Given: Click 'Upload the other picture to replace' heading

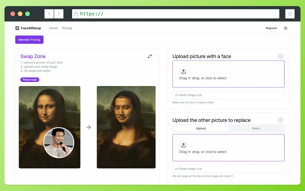Looking at the screenshot, I should [x=211, y=120].
